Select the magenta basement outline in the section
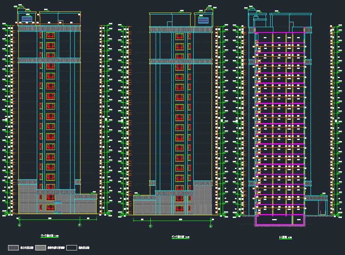 pos(279,220)
